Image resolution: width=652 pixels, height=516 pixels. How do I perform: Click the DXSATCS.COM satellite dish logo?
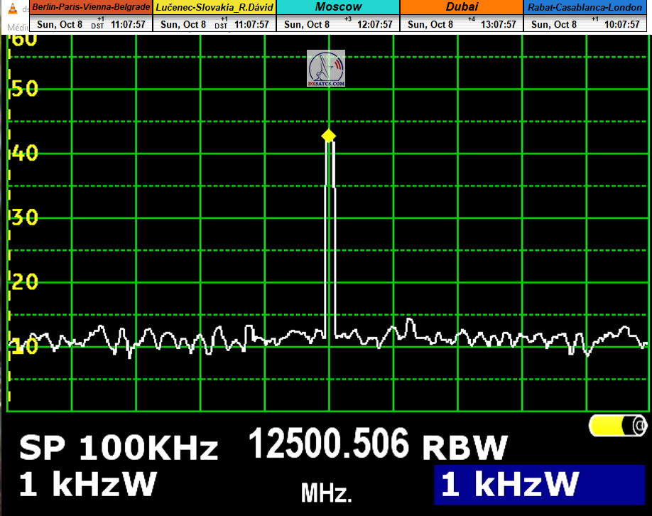[x=326, y=69]
